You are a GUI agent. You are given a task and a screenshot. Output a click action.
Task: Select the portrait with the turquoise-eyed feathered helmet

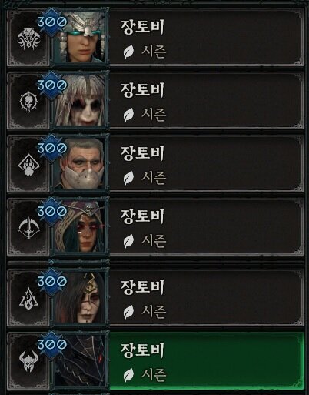(80, 38)
